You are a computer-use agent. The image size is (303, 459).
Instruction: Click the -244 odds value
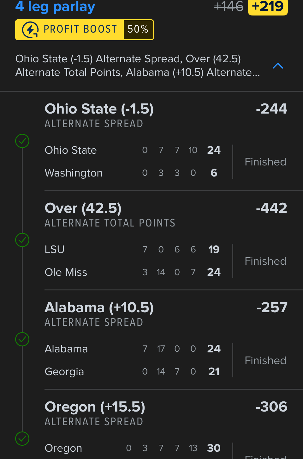(x=271, y=109)
